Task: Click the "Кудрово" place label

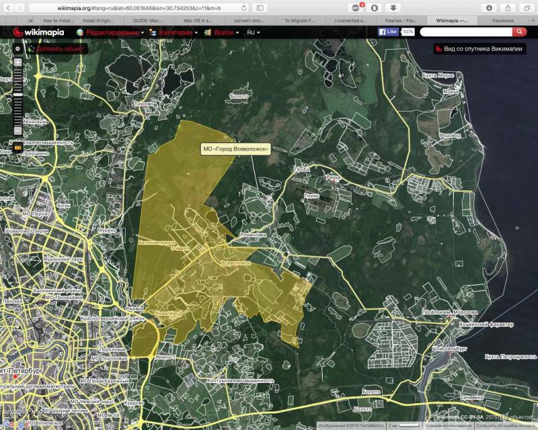Action: click(134, 403)
